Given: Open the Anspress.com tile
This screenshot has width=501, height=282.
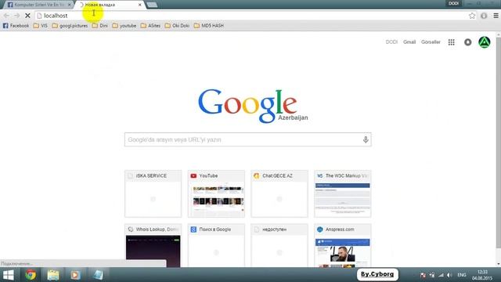Looking at the screenshot, I should (343, 245).
